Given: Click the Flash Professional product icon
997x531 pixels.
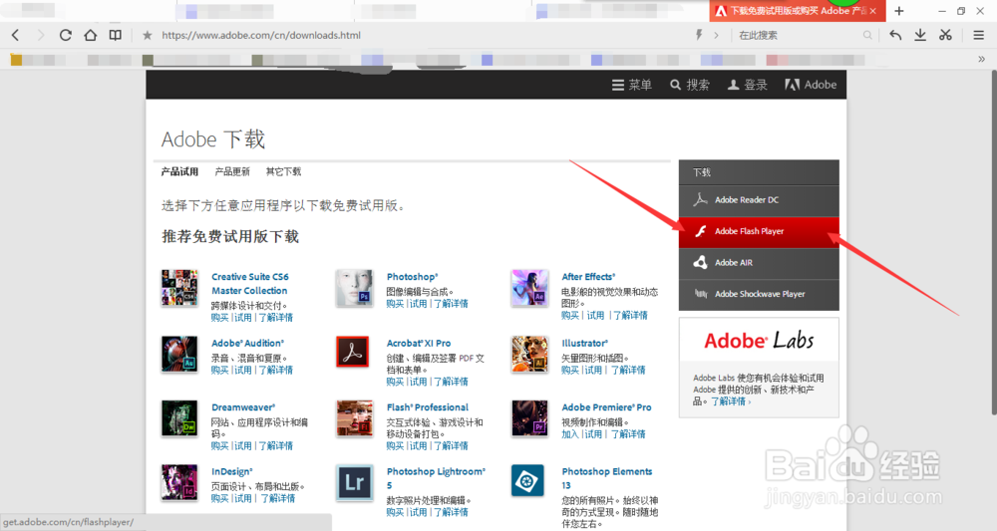Looking at the screenshot, I should pos(354,418).
